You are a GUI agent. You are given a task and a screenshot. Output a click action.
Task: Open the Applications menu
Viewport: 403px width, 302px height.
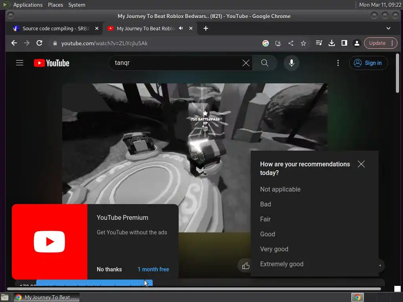[x=28, y=5]
